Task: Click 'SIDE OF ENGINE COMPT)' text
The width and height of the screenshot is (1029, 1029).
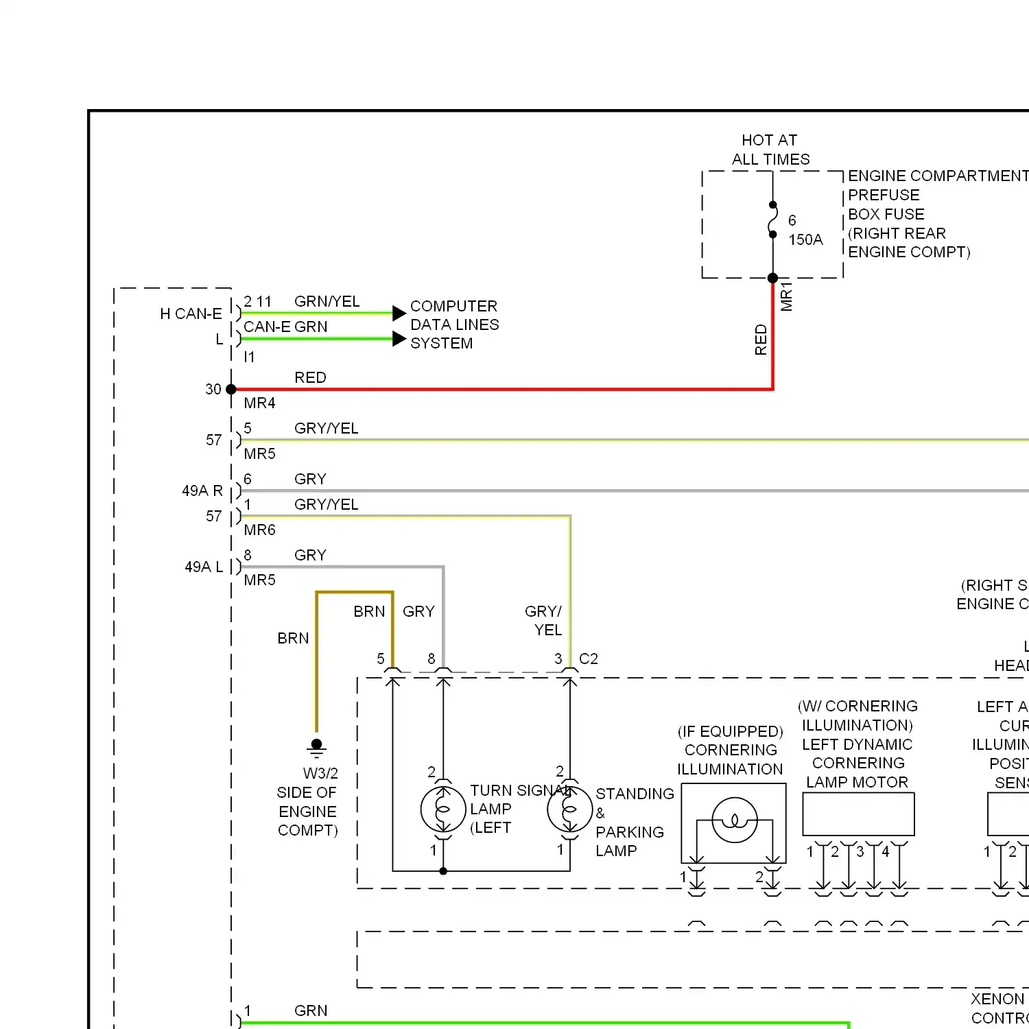Action: tap(307, 811)
